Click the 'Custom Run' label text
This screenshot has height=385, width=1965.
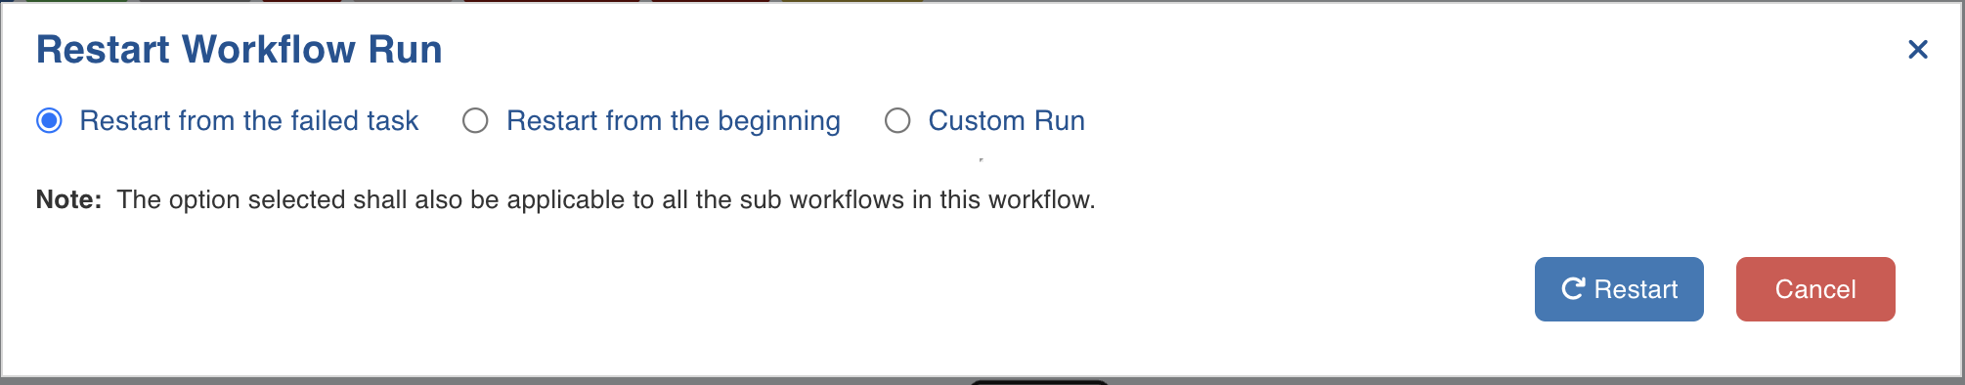[1007, 120]
